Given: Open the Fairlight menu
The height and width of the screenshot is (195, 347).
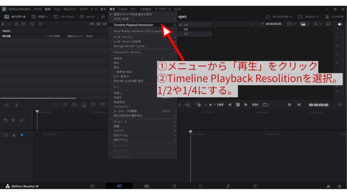Looking at the screenshot, I should coord(146,9).
